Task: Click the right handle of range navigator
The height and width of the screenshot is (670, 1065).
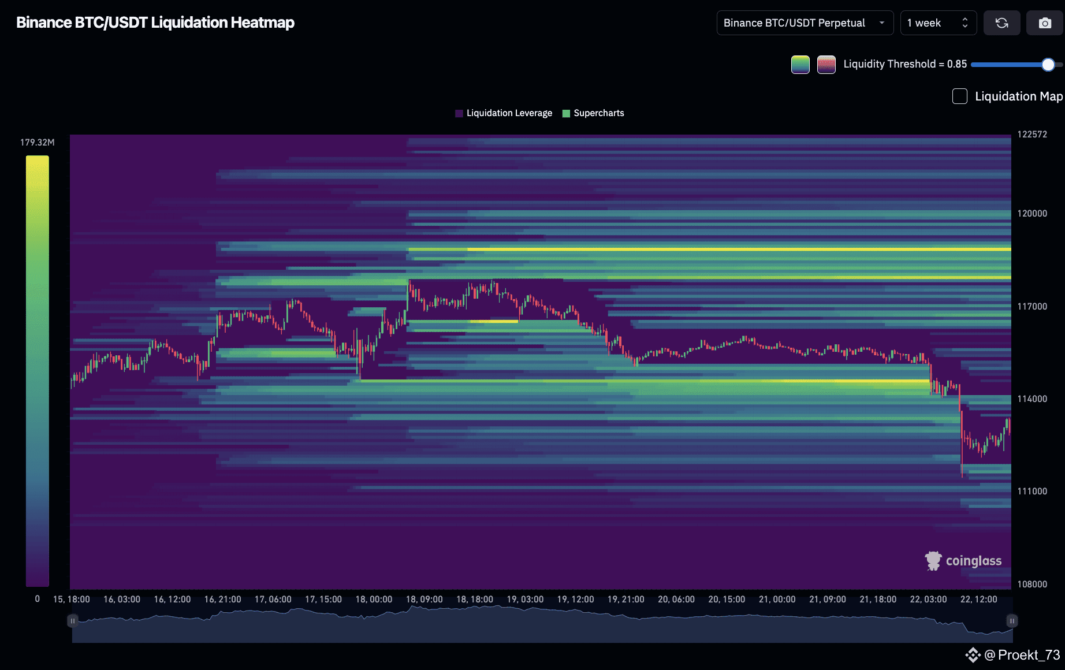Action: pyautogui.click(x=1012, y=621)
